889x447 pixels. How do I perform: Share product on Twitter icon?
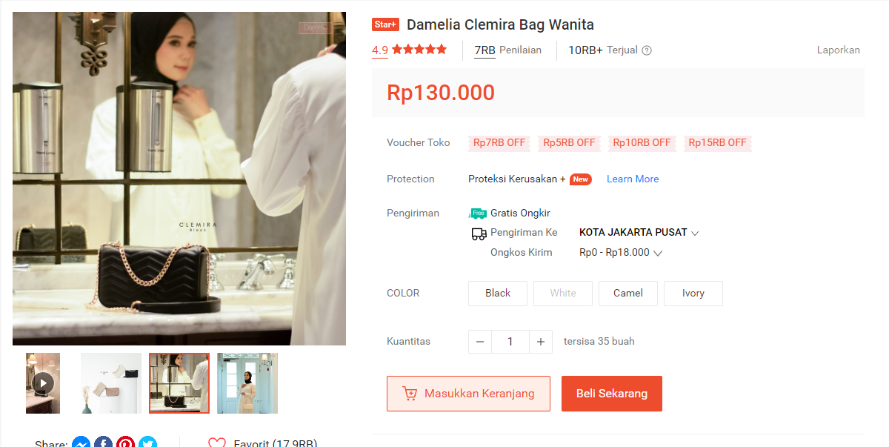click(147, 443)
